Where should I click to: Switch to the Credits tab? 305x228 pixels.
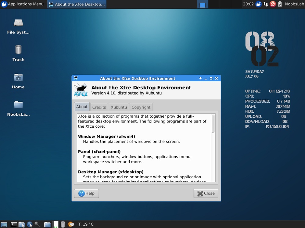click(99, 107)
